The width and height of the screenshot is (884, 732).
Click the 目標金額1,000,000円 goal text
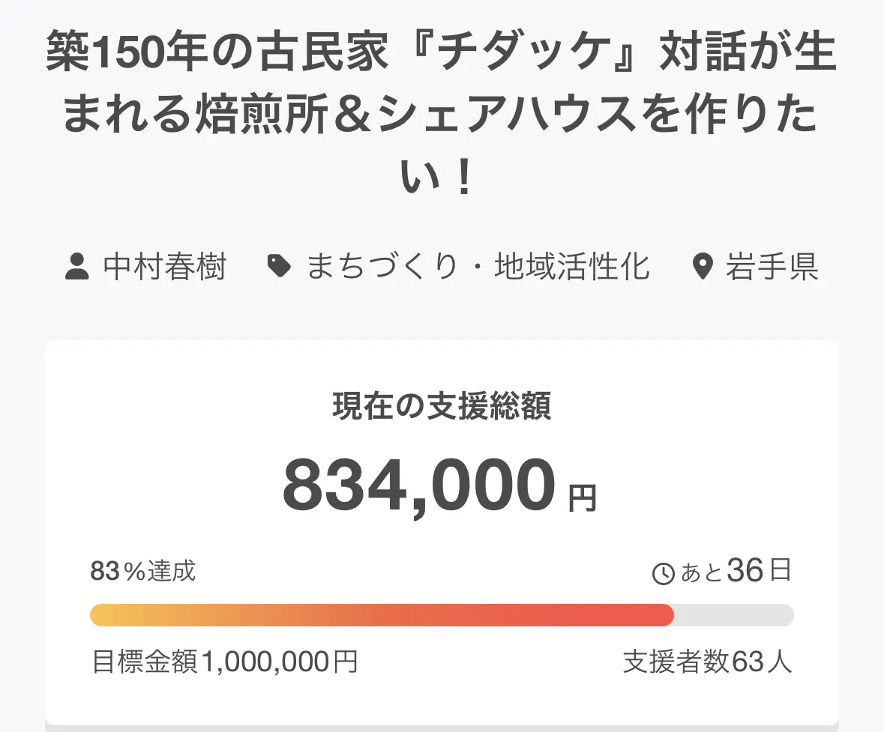(x=224, y=662)
